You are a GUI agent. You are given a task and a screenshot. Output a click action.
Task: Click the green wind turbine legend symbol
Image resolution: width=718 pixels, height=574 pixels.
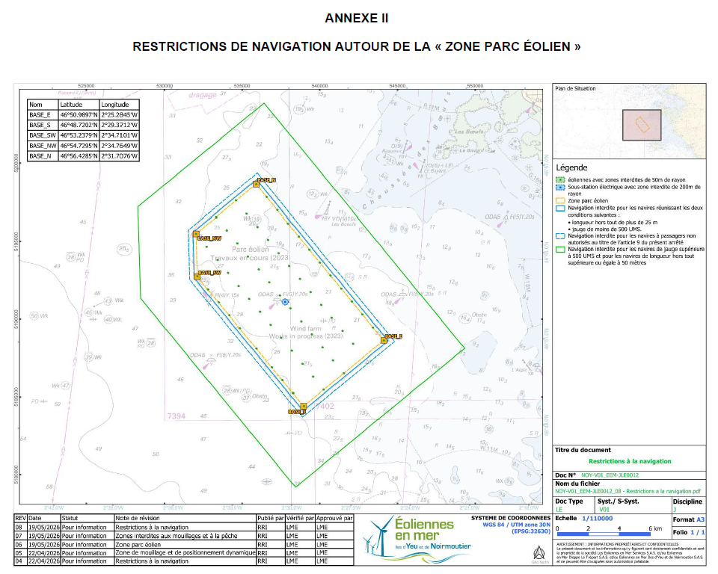[x=560, y=180]
